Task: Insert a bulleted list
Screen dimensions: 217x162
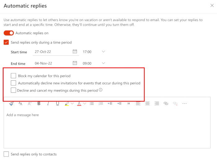Action: [x=91, y=104]
